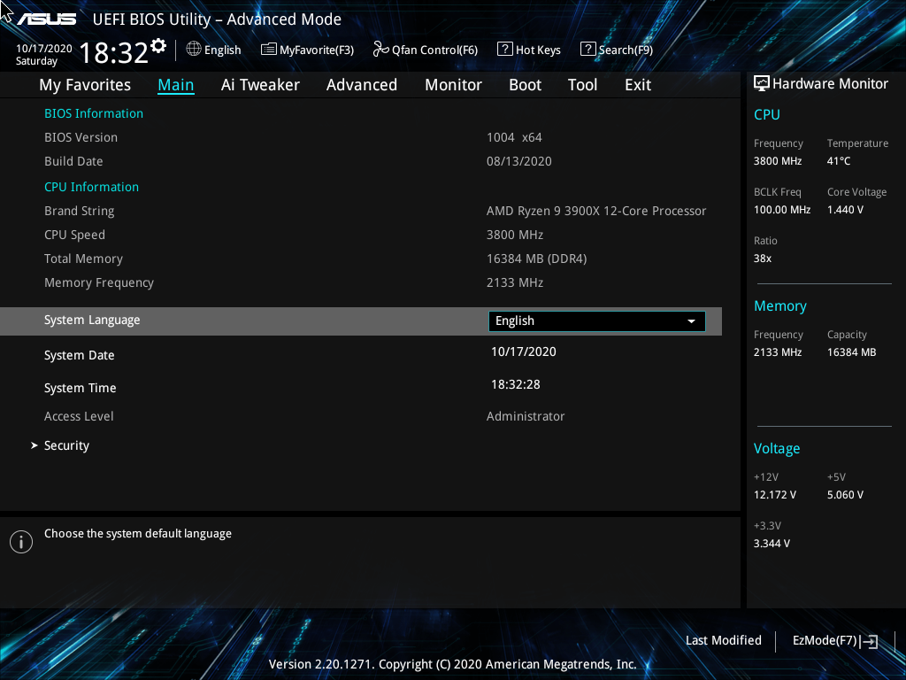Click the Hardware Monitor CPU heading
The height and width of the screenshot is (680, 906).
coord(767,114)
